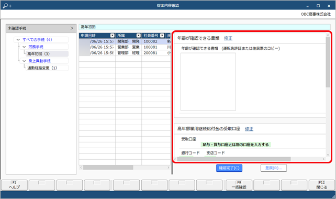Close the 提出内容確認 window
This screenshot has height=199, width=336.
[329, 6]
